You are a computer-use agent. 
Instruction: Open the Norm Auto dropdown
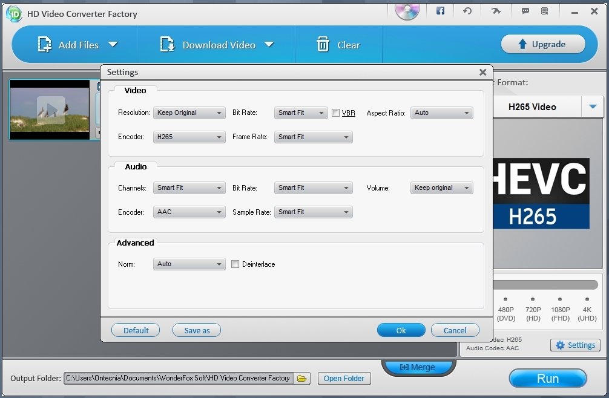pos(189,264)
